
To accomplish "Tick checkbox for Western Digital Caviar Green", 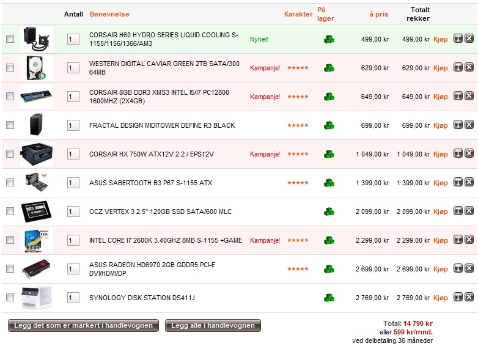I will pyautogui.click(x=10, y=67).
